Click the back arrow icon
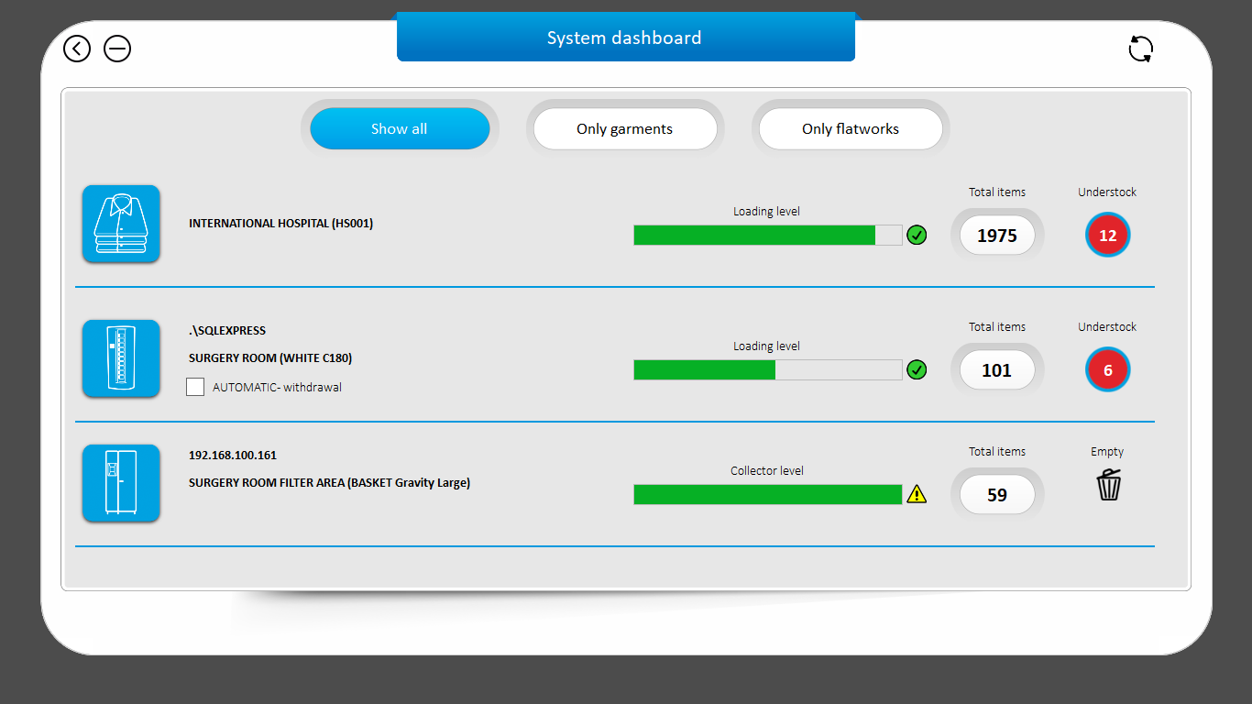Viewport: 1252px width, 704px height. pos(77,49)
